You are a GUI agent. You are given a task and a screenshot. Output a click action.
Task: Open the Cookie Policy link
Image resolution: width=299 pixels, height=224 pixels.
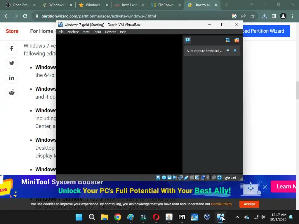(x=221, y=204)
